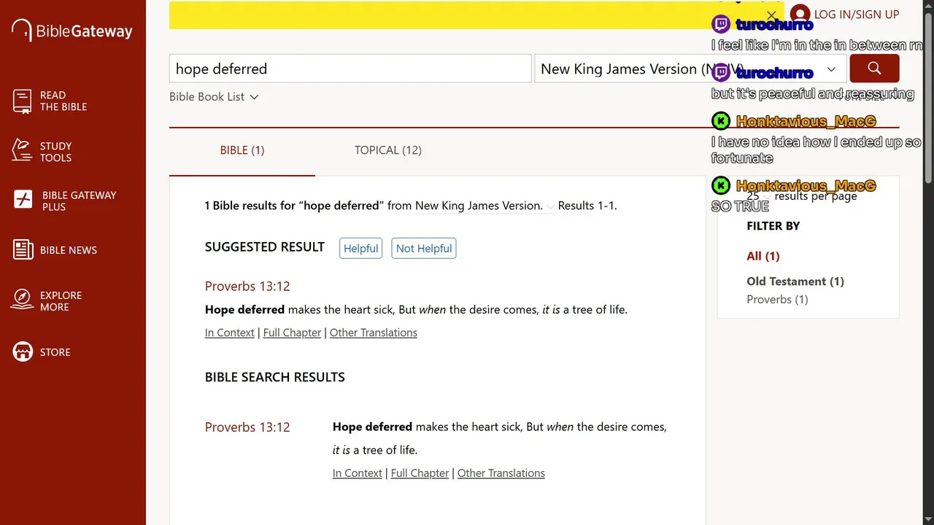Open the New King James Version dropdown
934x525 pixels.
click(x=690, y=69)
